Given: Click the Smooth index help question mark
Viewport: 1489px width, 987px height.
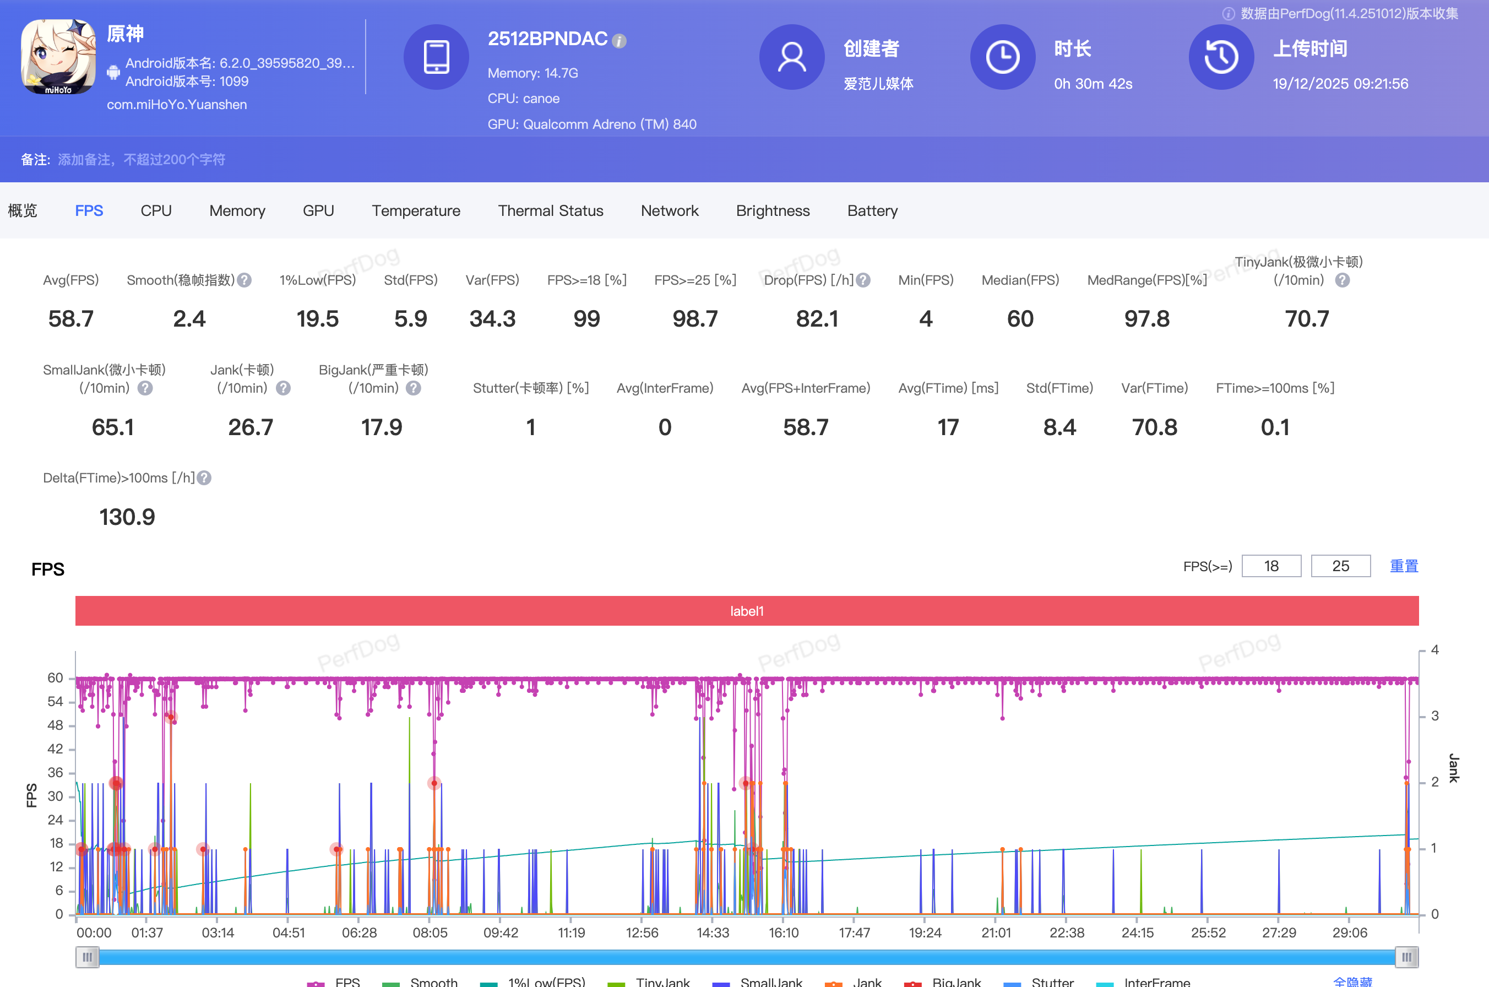Looking at the screenshot, I should click(x=245, y=280).
